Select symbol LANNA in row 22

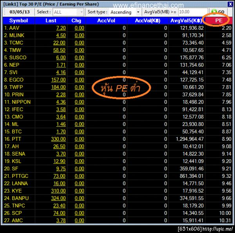[x=20, y=184]
